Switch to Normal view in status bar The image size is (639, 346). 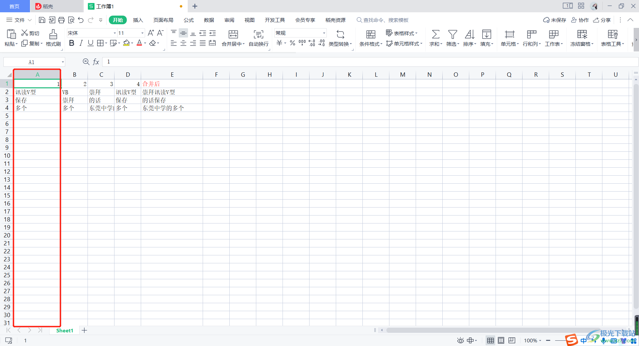tap(490, 340)
